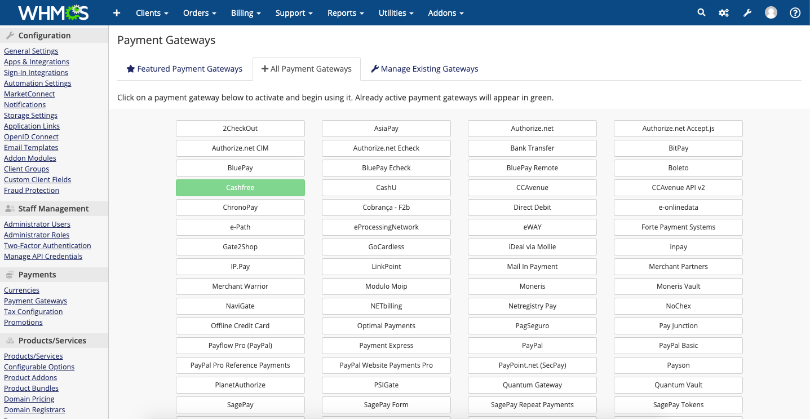The width and height of the screenshot is (810, 419).
Task: Open Configurable Options link
Action: click(39, 367)
